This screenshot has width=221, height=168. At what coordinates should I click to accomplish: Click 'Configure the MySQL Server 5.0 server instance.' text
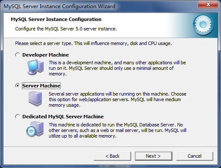(66, 29)
